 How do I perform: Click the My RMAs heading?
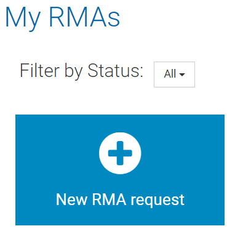click(x=62, y=17)
